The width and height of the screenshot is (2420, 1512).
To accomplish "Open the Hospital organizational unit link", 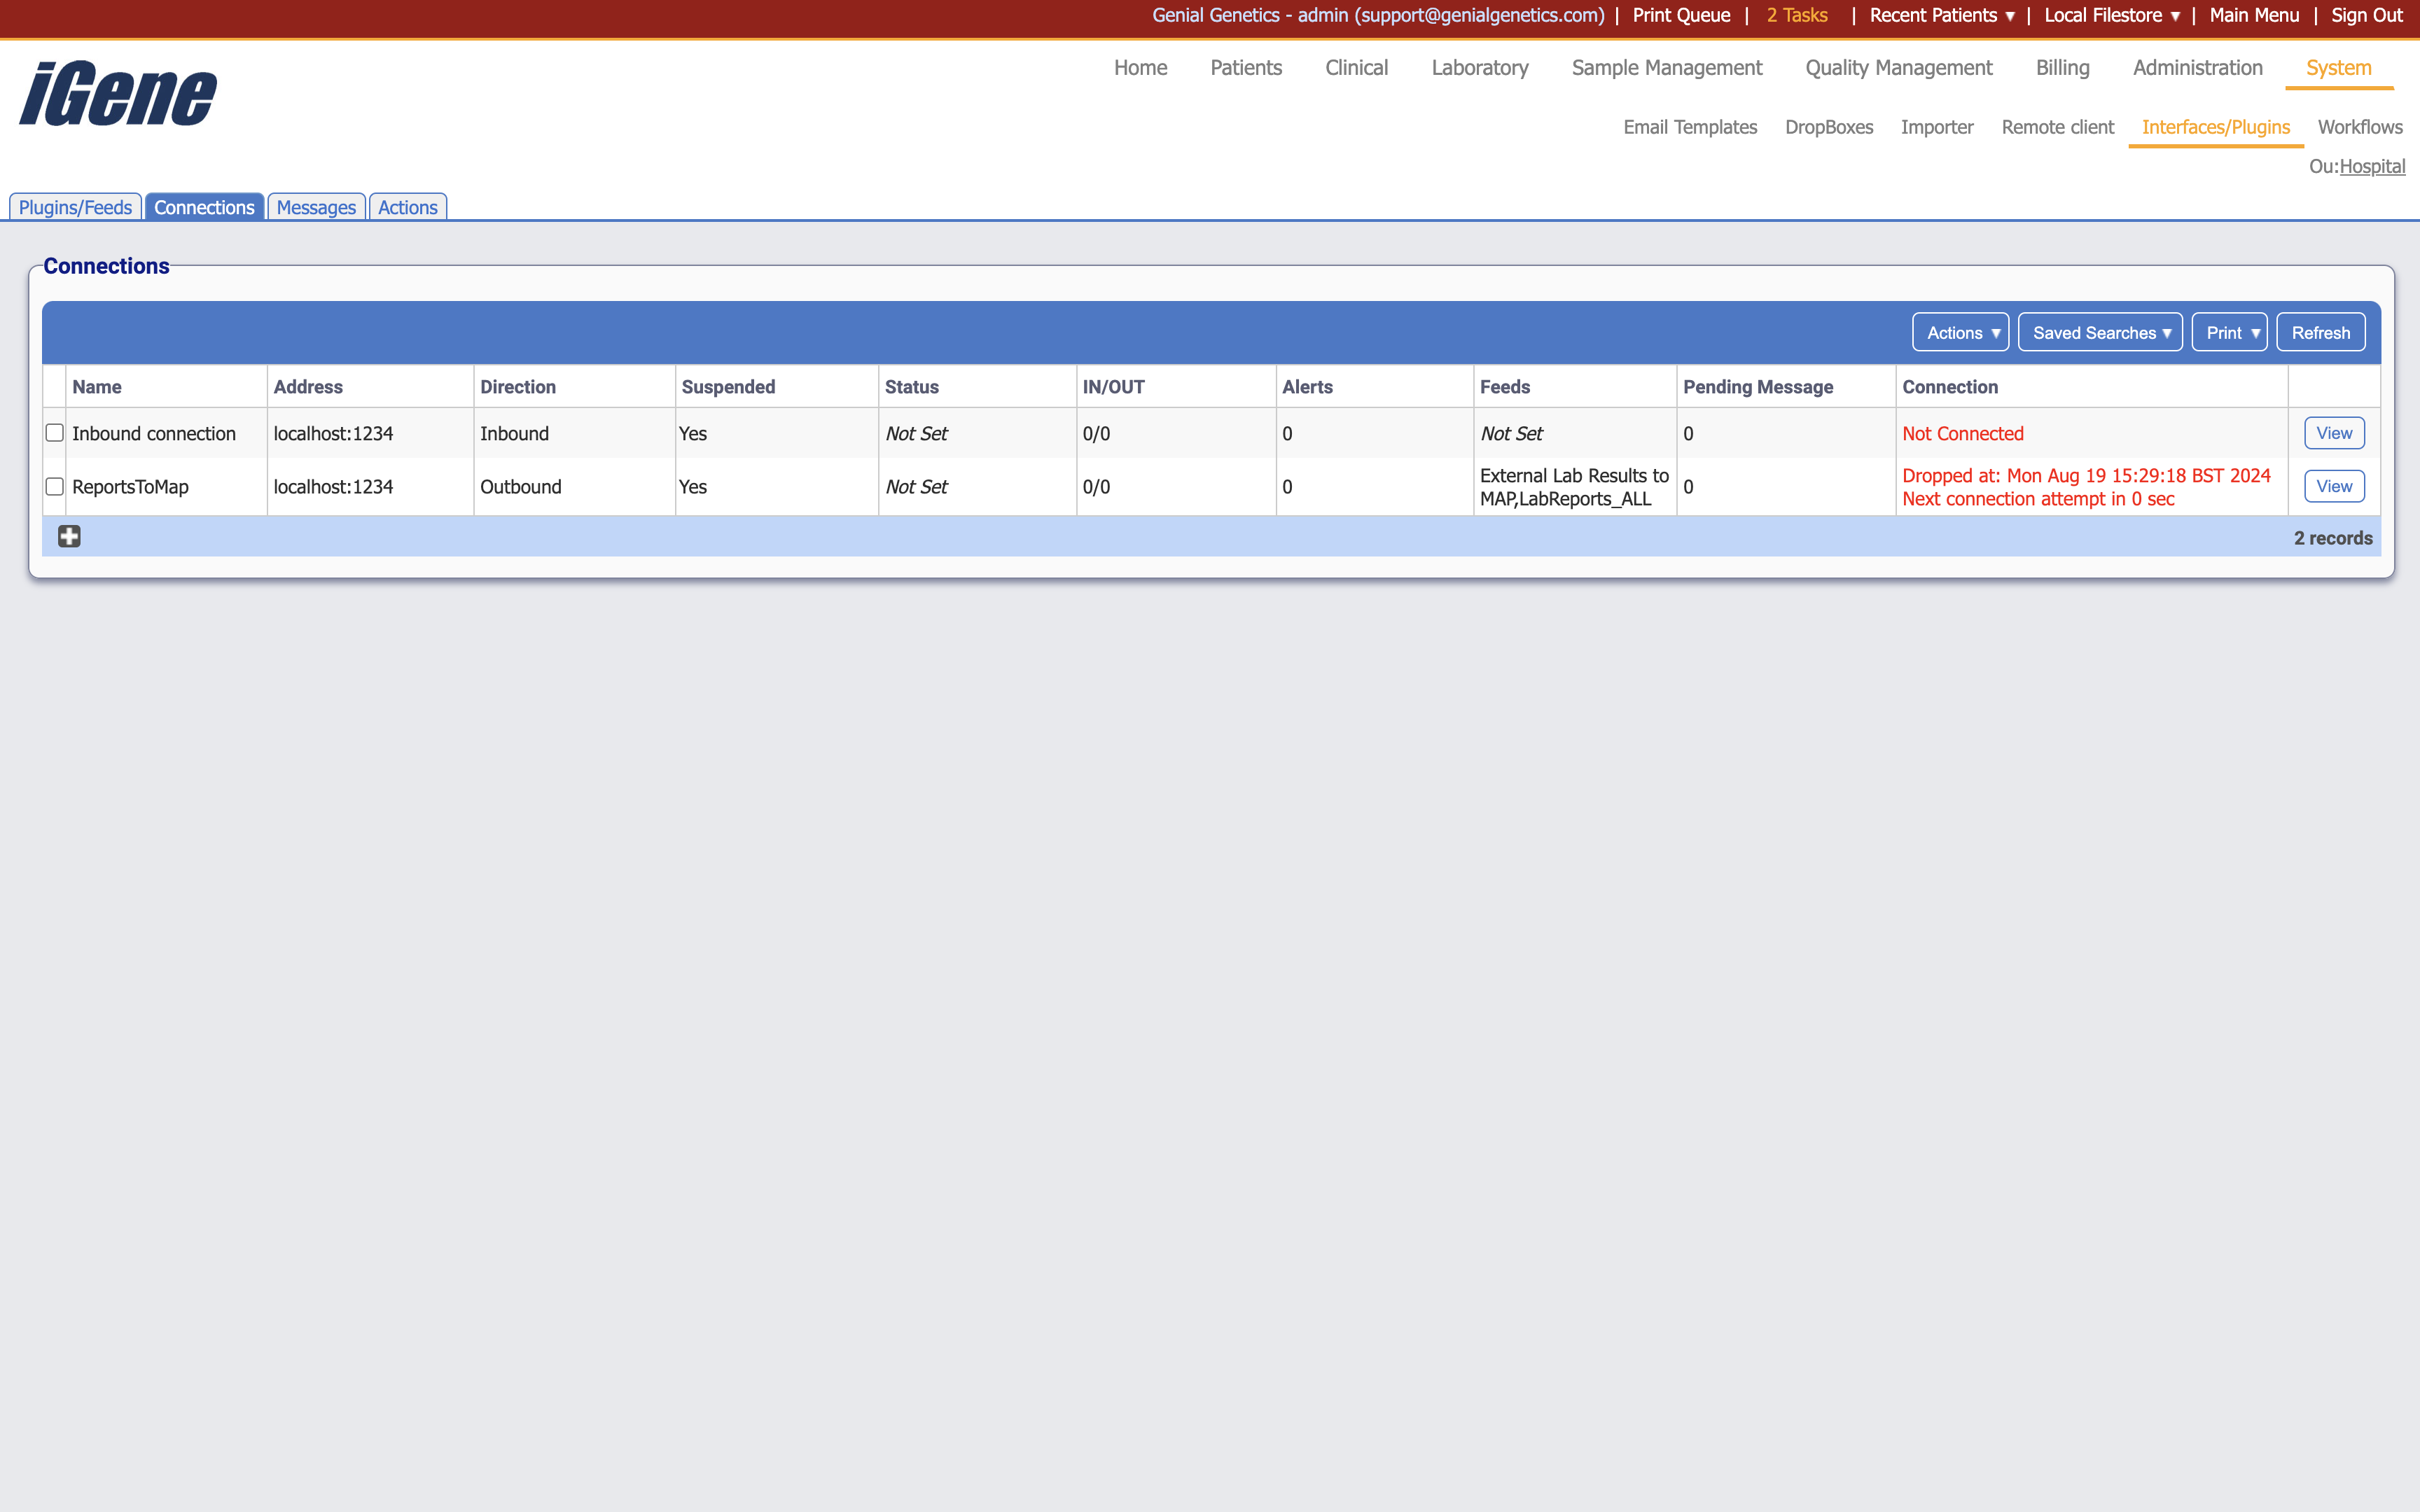I will pyautogui.click(x=2374, y=166).
